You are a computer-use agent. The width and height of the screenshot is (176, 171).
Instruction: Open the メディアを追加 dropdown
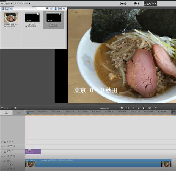[6, 3]
